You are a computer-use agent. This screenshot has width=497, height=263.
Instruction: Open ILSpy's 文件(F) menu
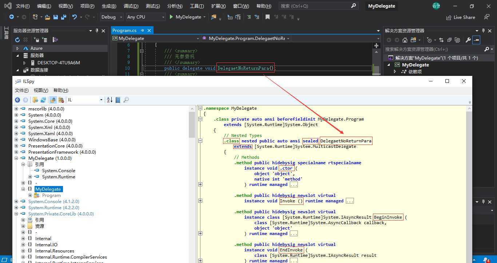point(21,90)
